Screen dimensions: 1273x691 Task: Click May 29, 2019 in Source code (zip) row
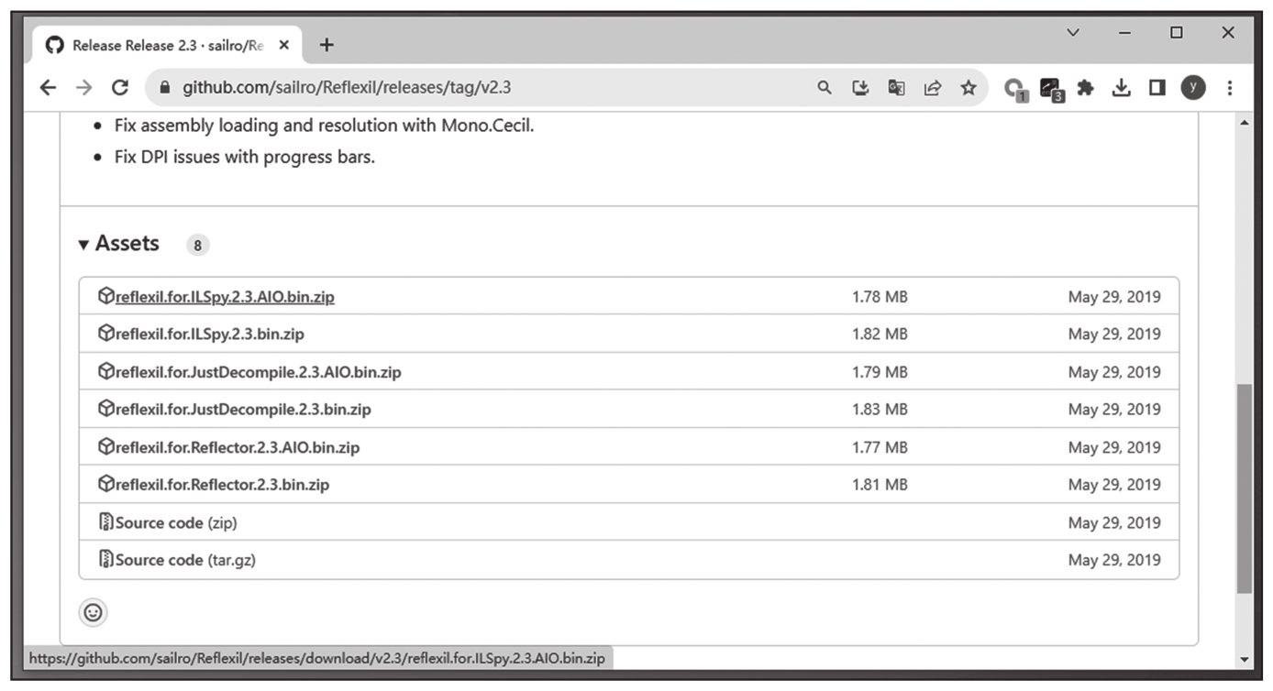(1114, 522)
